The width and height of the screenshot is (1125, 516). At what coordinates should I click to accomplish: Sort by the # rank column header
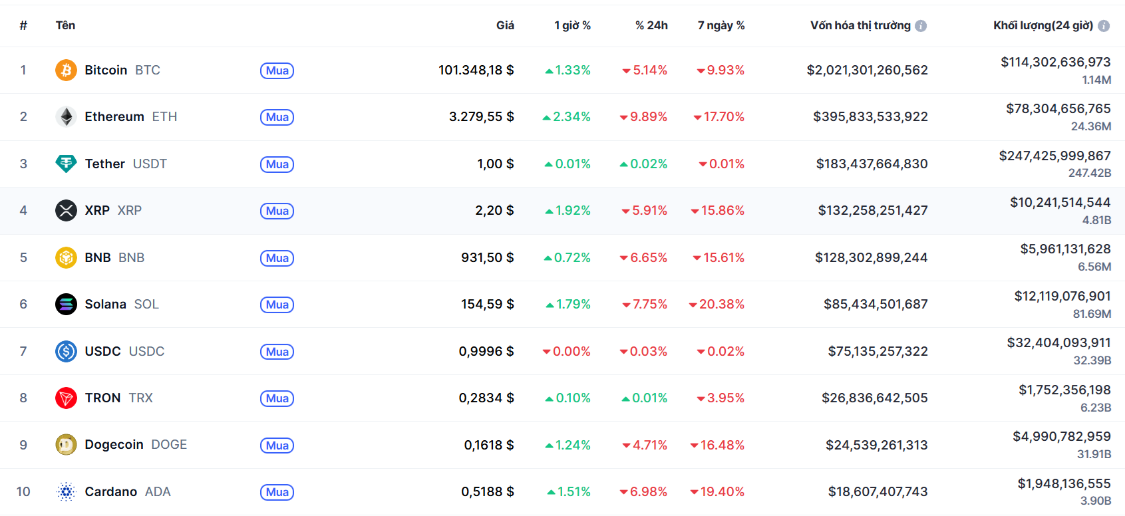coord(23,25)
